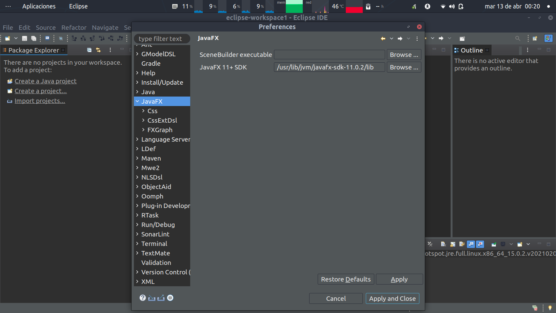Viewport: 556px width, 313px height.
Task: Open the Refactor menu
Action: [74, 27]
